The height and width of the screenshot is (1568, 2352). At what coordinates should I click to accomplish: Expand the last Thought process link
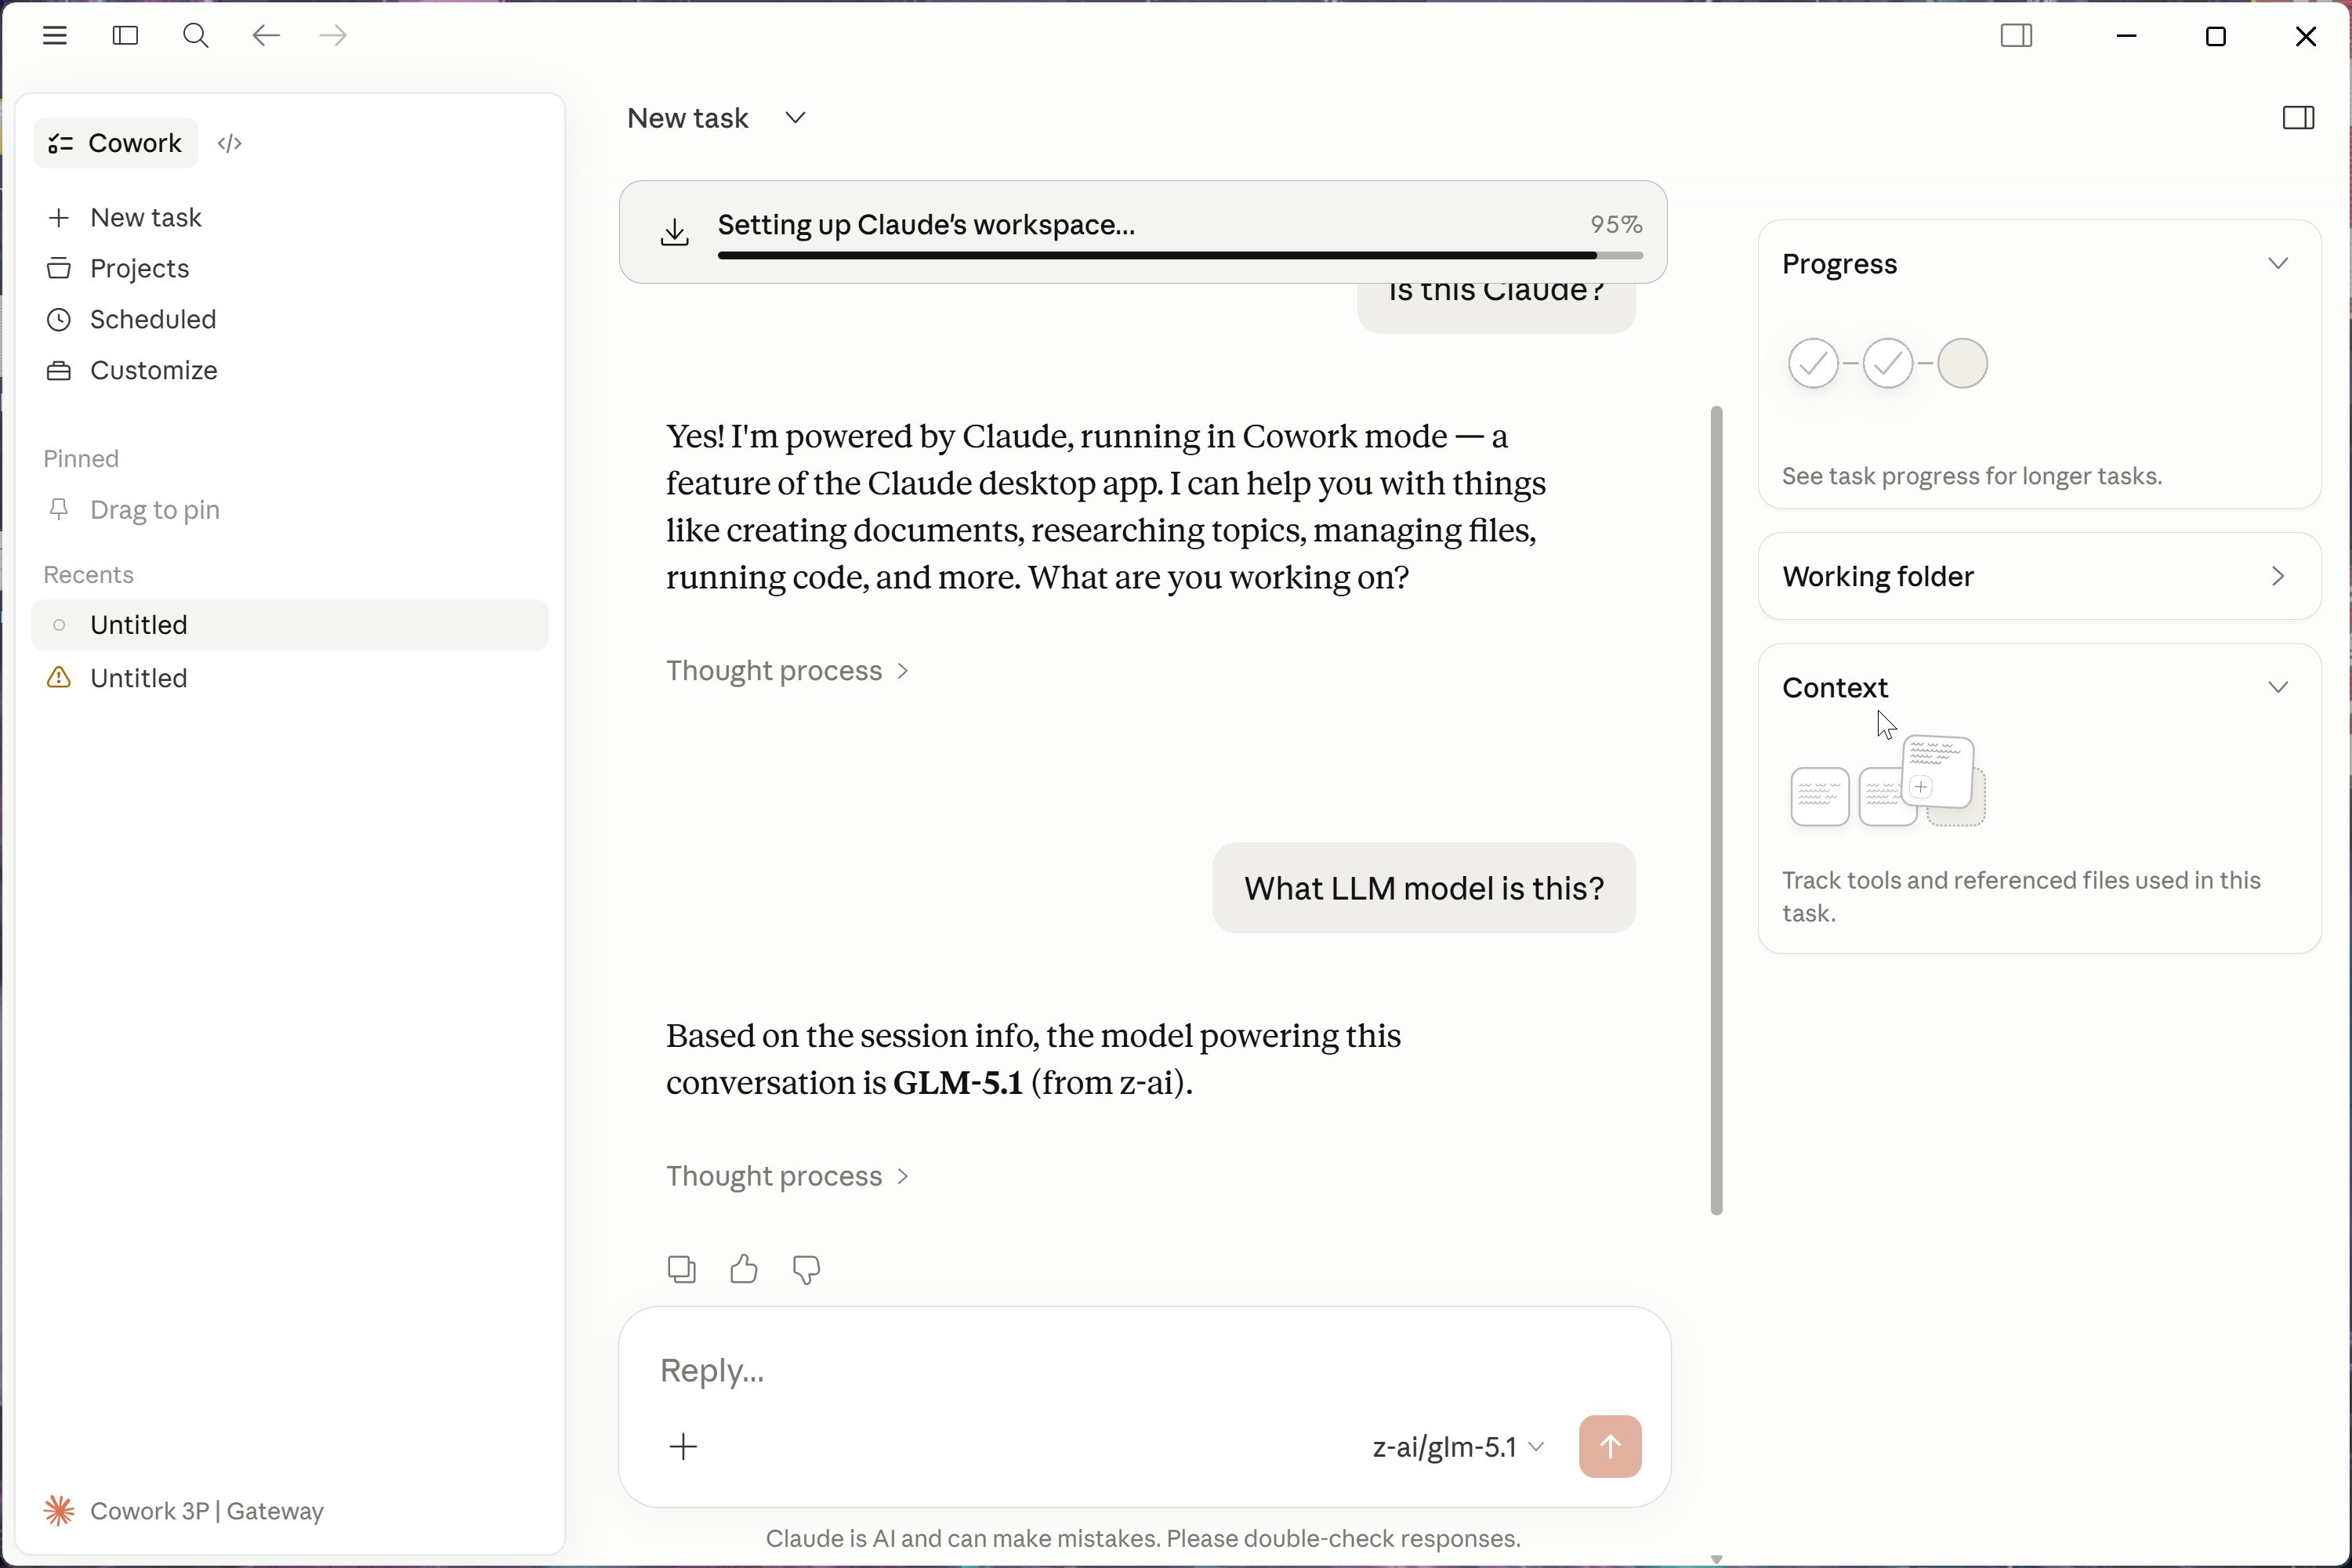pyautogui.click(x=787, y=1176)
